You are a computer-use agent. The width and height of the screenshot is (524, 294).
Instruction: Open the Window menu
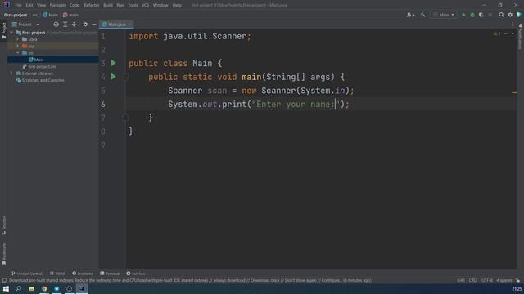click(160, 5)
